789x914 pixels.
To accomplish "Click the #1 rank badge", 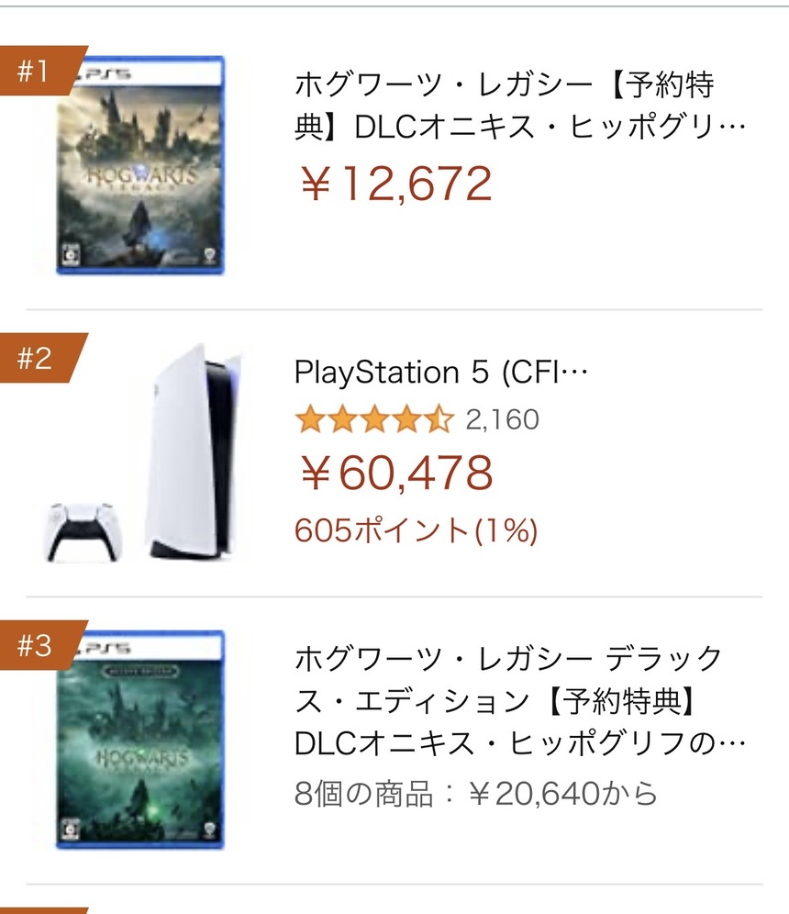I will 37,72.
